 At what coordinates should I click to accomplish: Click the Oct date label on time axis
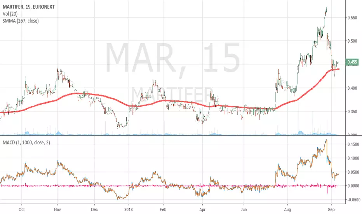click(22, 210)
